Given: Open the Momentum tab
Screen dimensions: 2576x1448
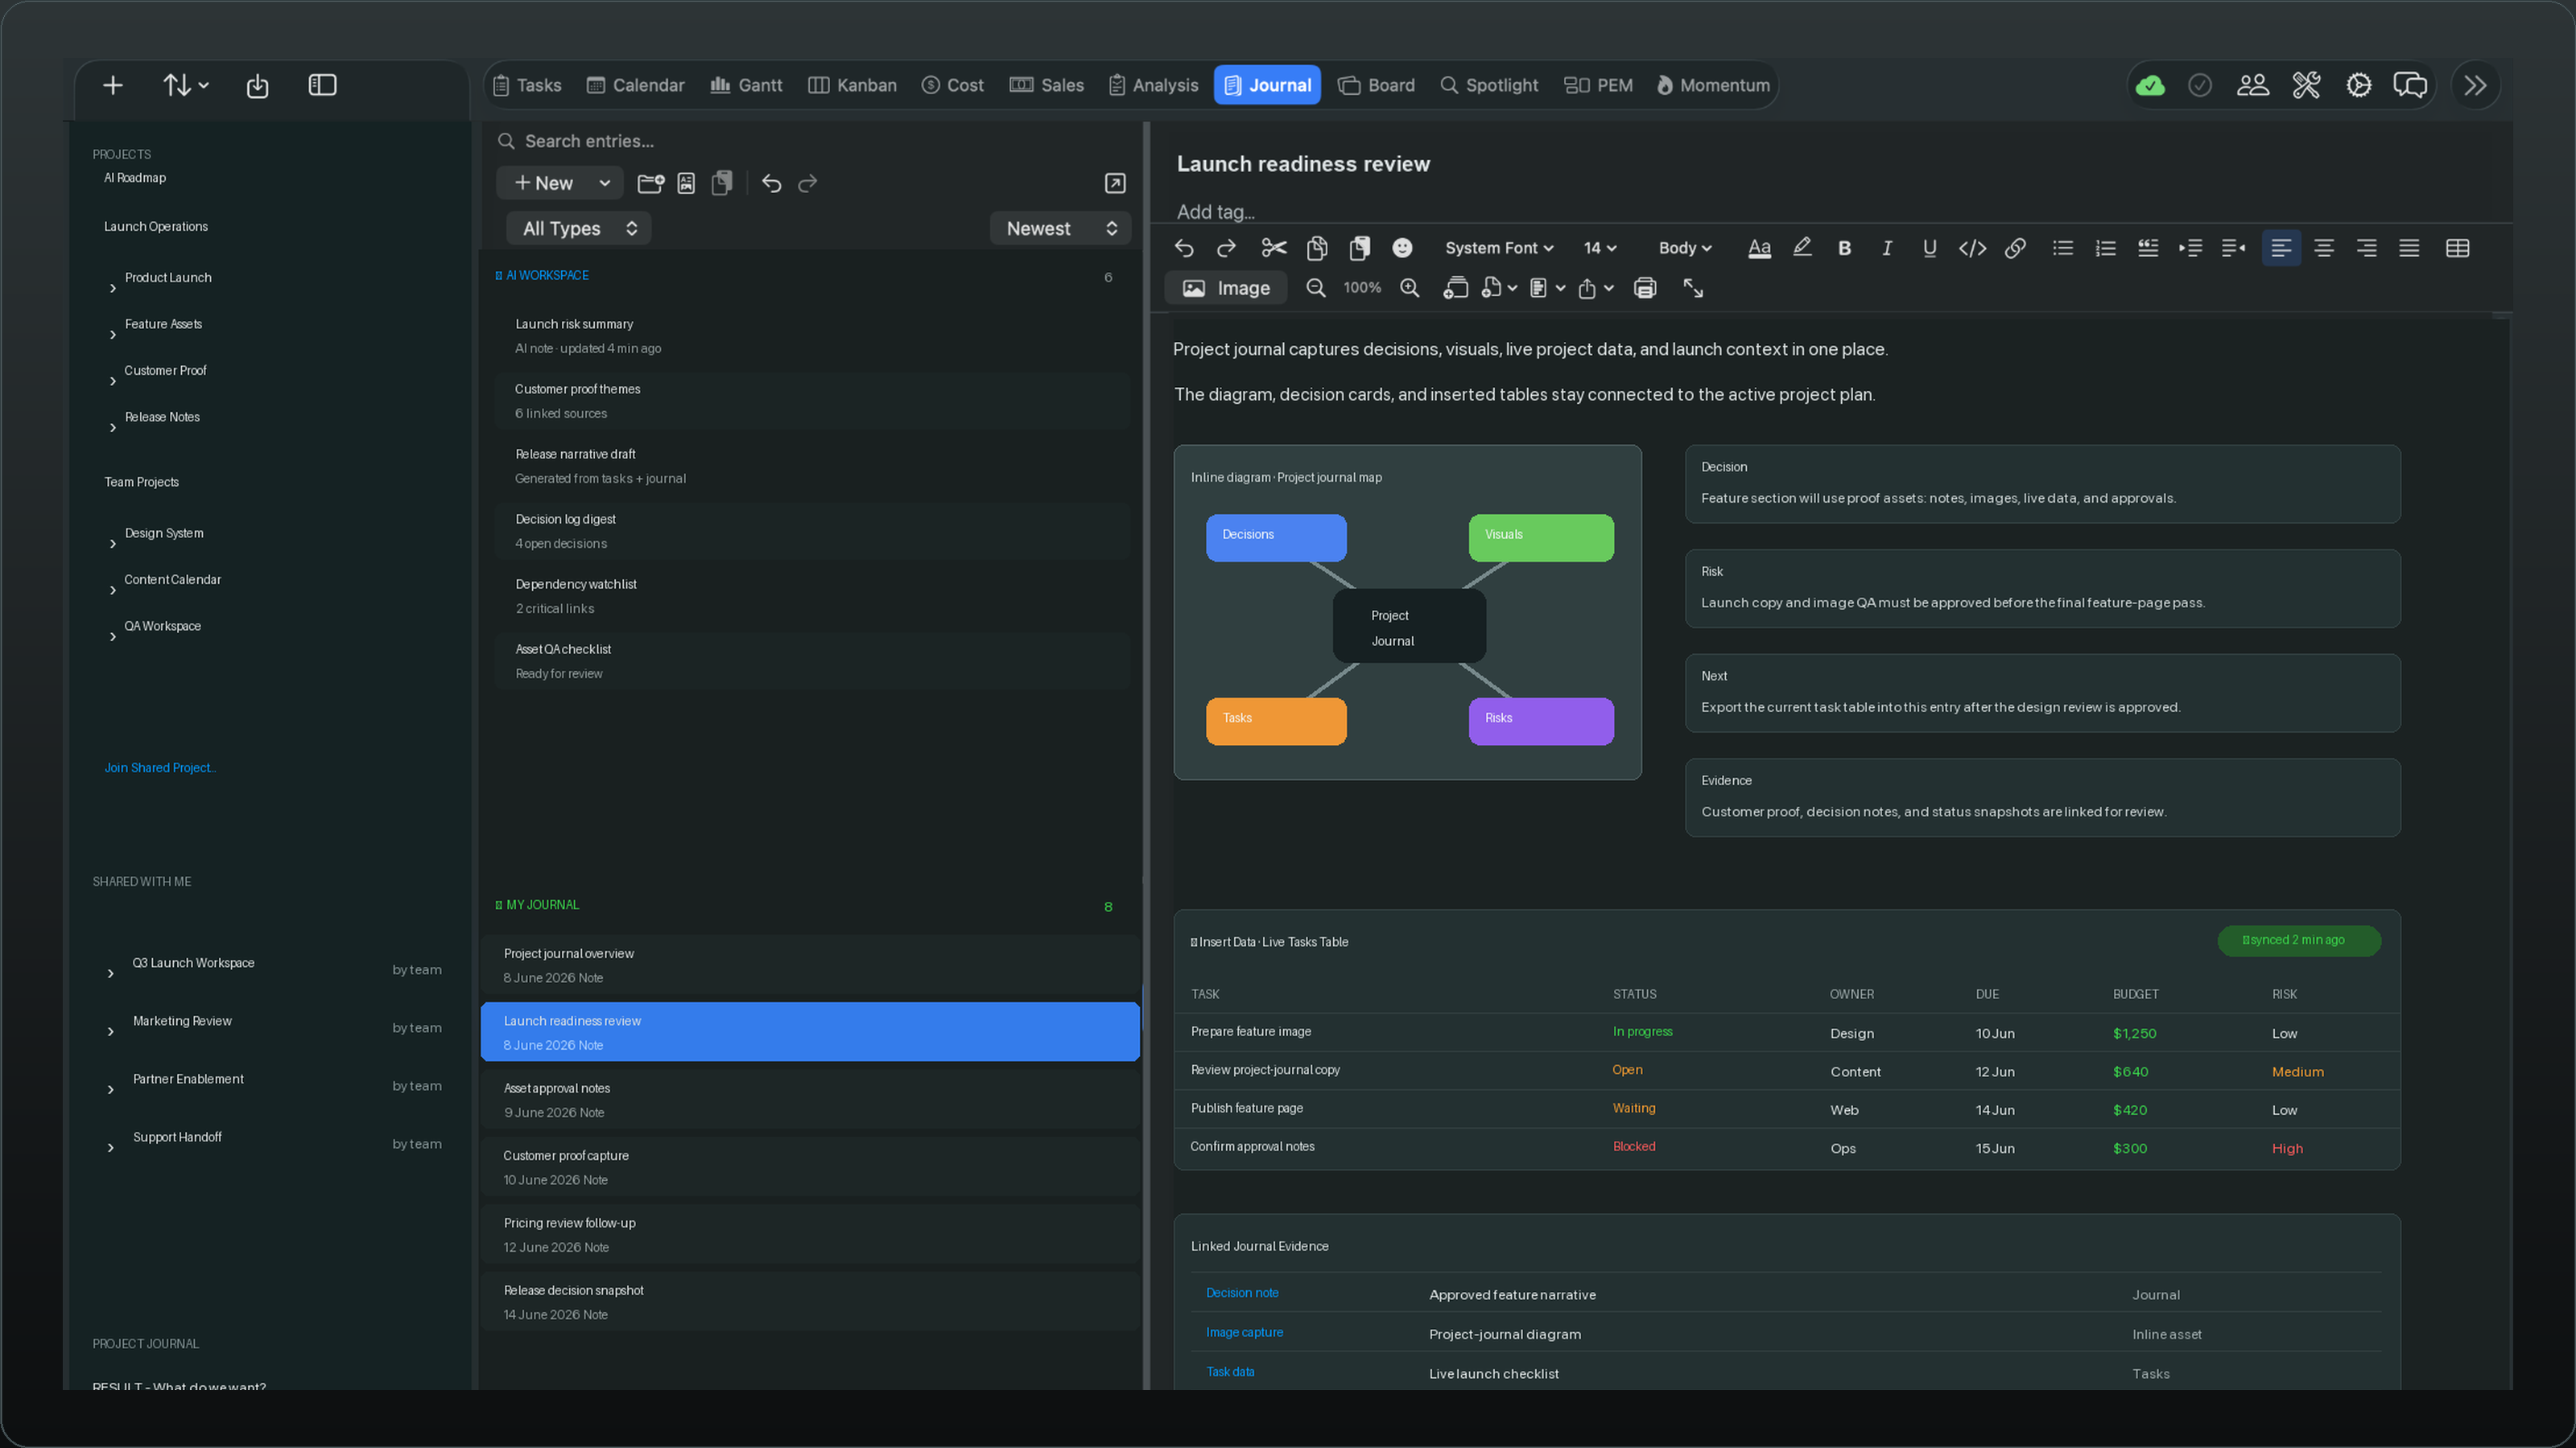Looking at the screenshot, I should (1713, 85).
